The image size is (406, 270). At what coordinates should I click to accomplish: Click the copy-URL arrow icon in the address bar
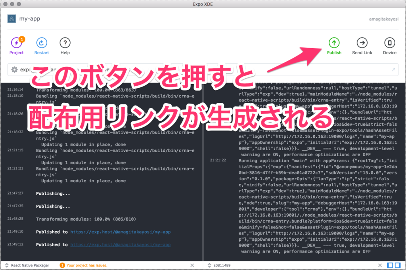[393, 70]
